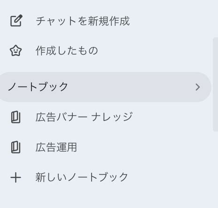Click the pencil tip of the new chat icon
Viewport: 218px width, 208px height.
(x=20, y=17)
